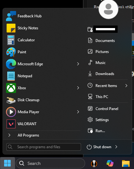Click the user account avatar picture
The height and width of the screenshot is (169, 134).
(108, 9)
